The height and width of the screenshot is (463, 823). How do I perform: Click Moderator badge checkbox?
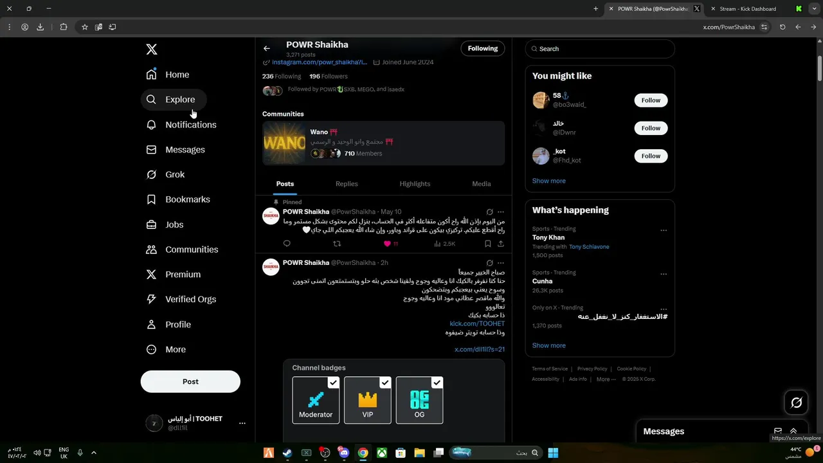333,383
